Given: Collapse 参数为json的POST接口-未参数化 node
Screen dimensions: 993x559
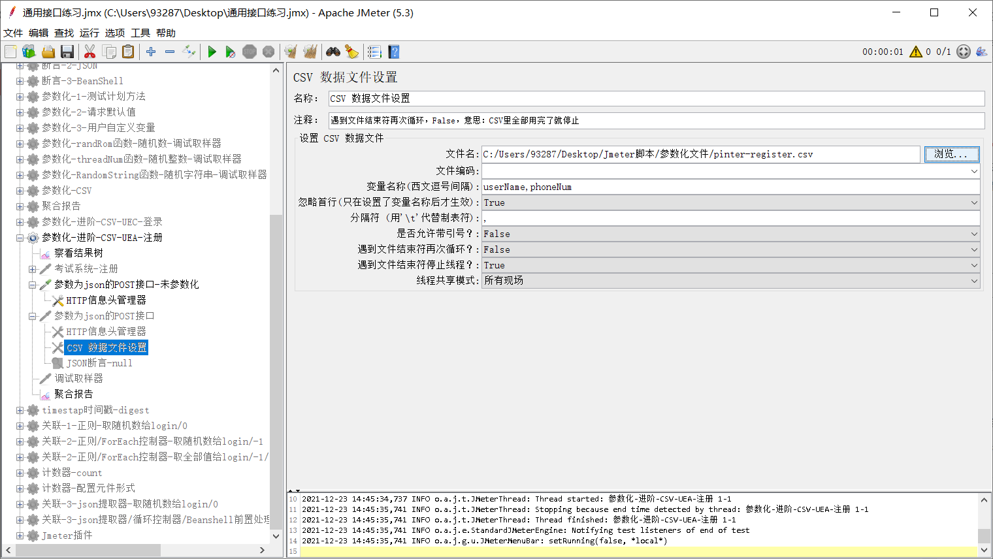Looking at the screenshot, I should tap(33, 285).
